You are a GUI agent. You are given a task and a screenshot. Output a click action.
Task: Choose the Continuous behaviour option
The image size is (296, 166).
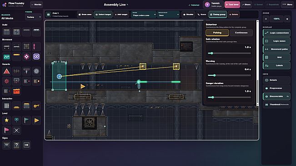tap(241, 33)
